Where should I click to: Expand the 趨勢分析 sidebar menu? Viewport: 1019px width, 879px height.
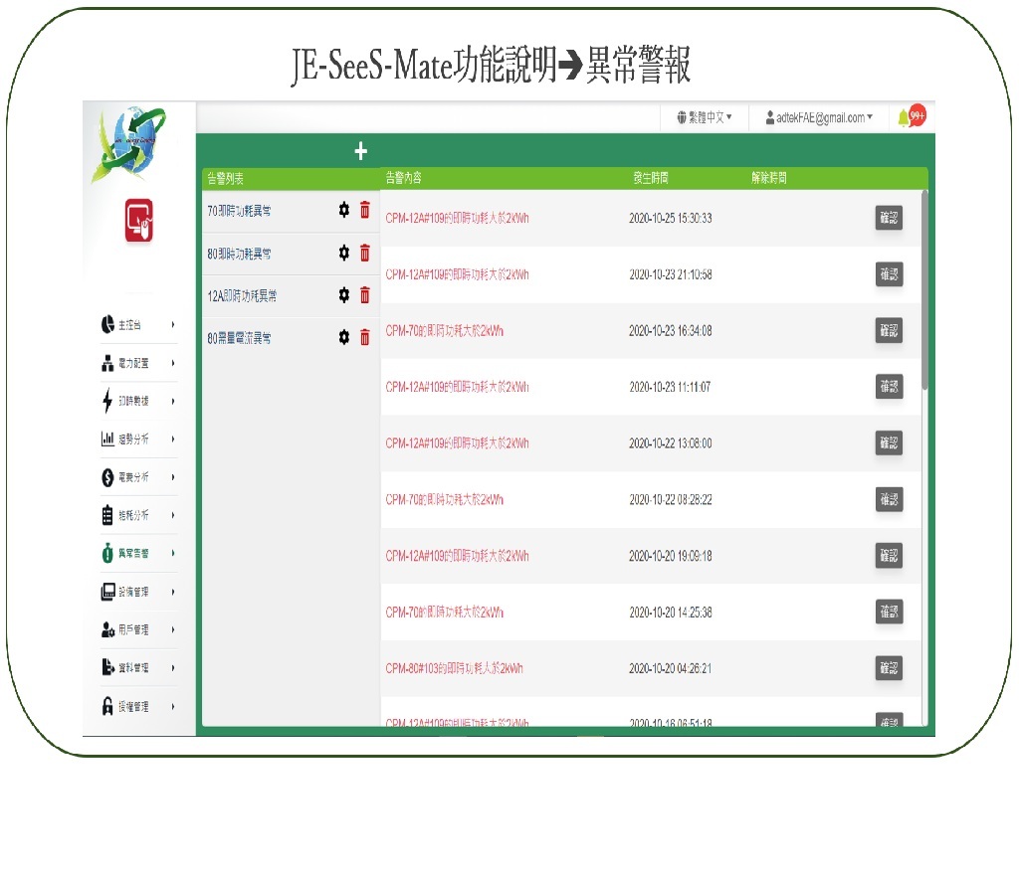pos(139,439)
